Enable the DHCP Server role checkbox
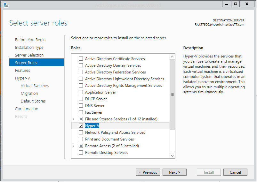 coord(81,99)
